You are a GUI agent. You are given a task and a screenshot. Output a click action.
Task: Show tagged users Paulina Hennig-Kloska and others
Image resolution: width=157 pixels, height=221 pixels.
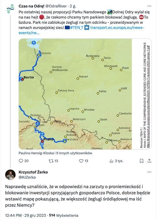coord(55,153)
